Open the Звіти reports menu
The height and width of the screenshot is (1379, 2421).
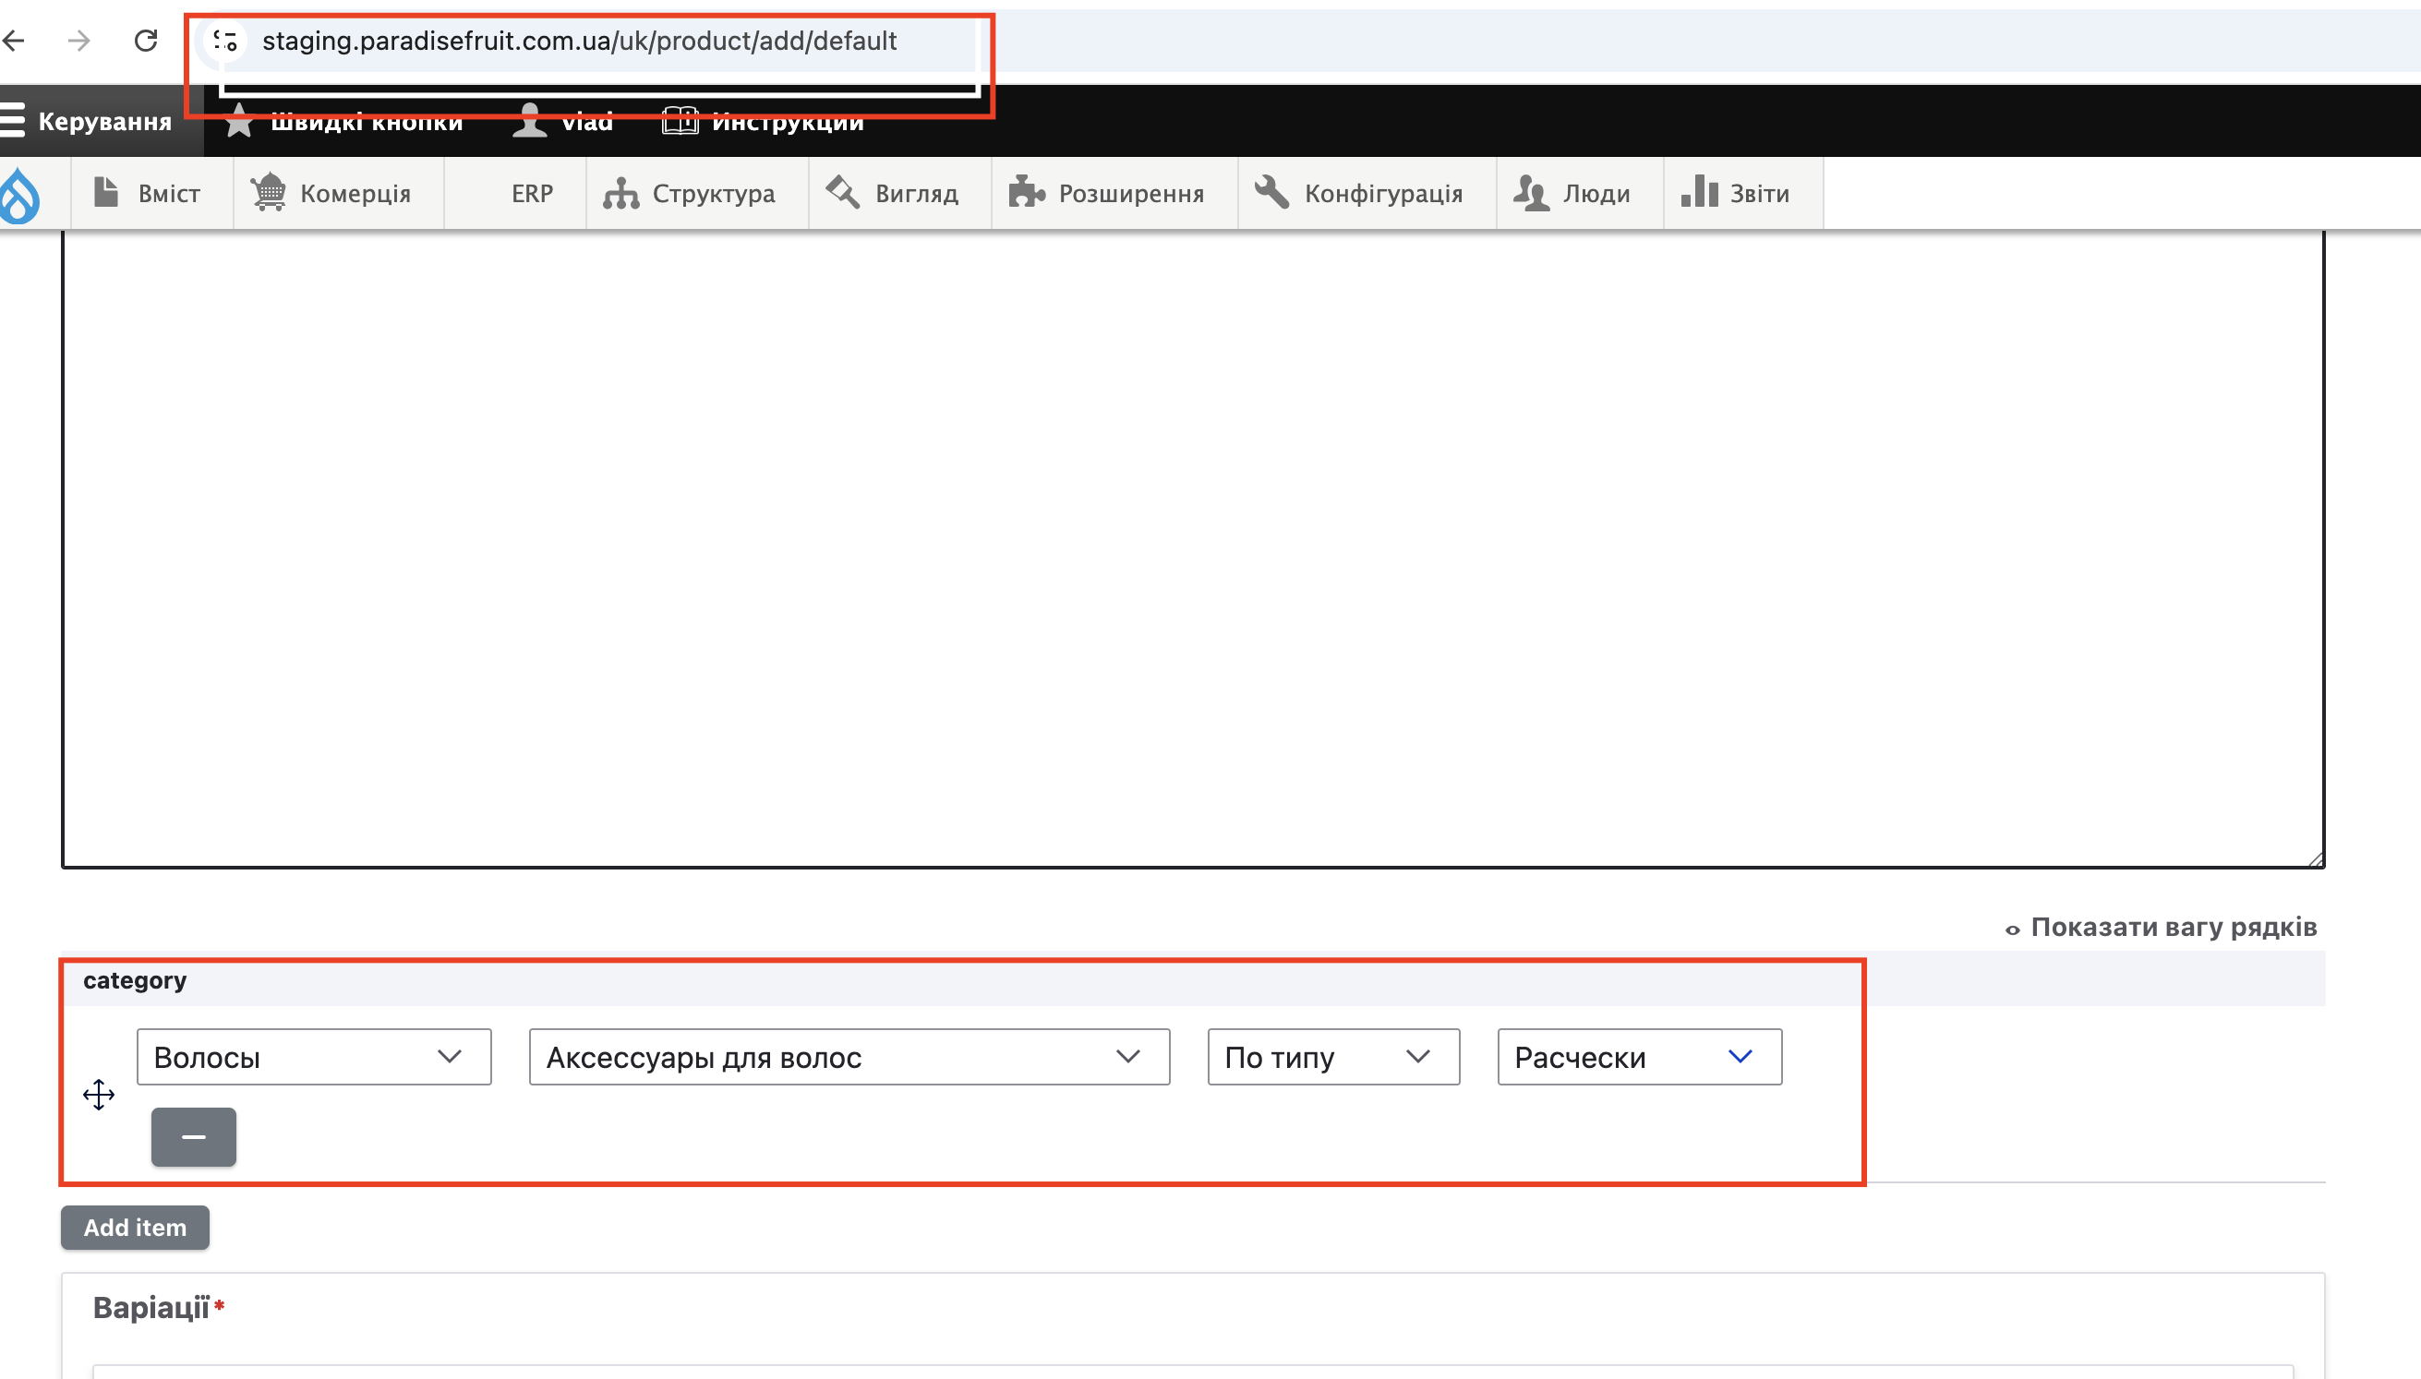pos(1737,193)
